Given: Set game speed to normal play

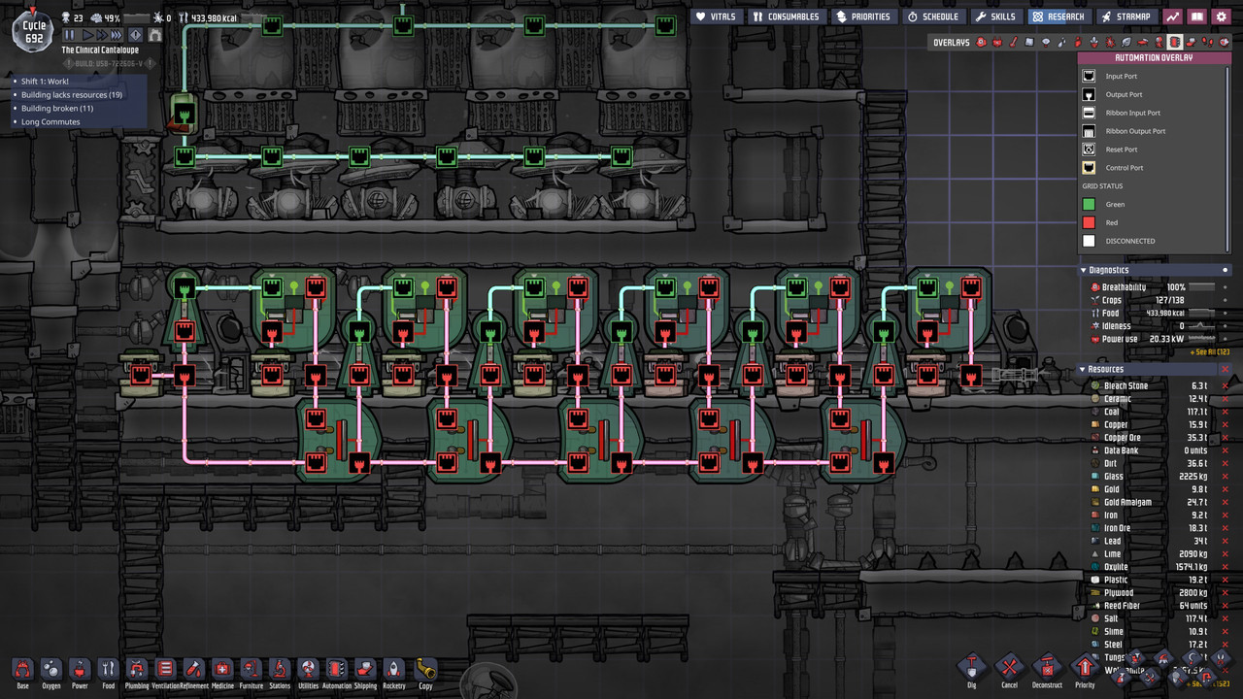Looking at the screenshot, I should click(85, 35).
